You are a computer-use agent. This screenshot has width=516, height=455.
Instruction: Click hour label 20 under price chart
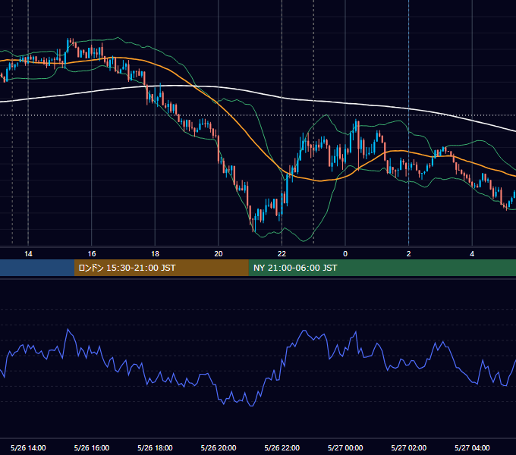219,254
